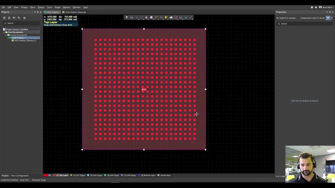Click the compile project icon in Projects panel
Image resolution: width=335 pixels, height=188 pixels.
click(x=9, y=18)
